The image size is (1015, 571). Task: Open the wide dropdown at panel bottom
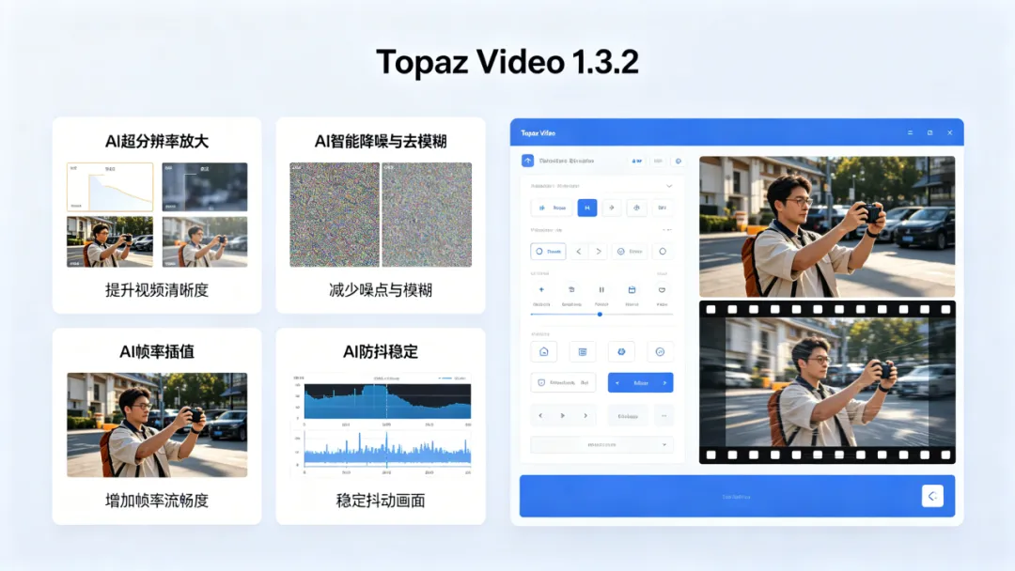[602, 445]
